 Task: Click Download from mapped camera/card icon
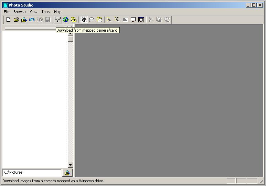tap(58, 20)
